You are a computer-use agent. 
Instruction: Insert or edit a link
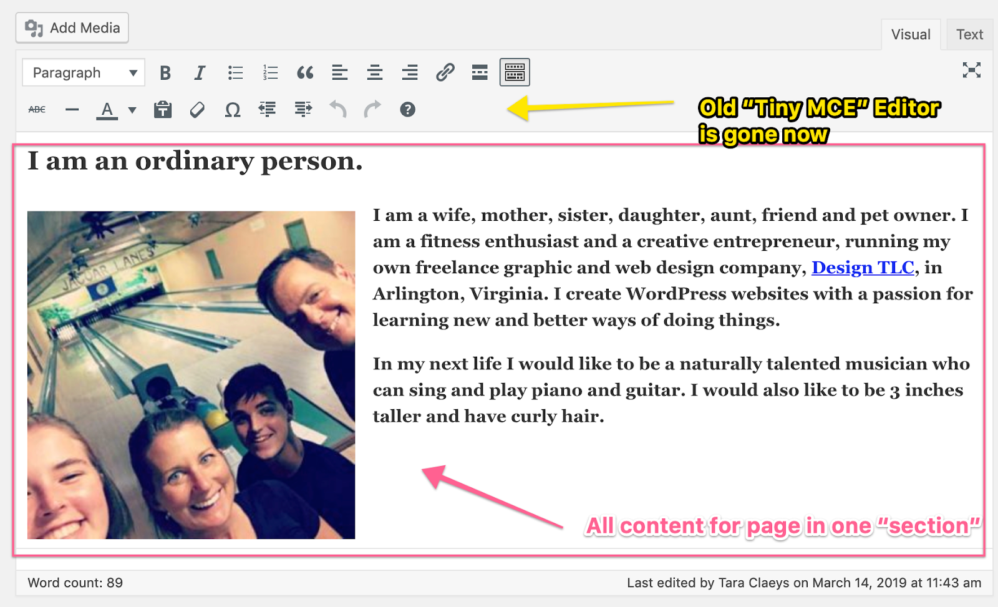coord(445,73)
